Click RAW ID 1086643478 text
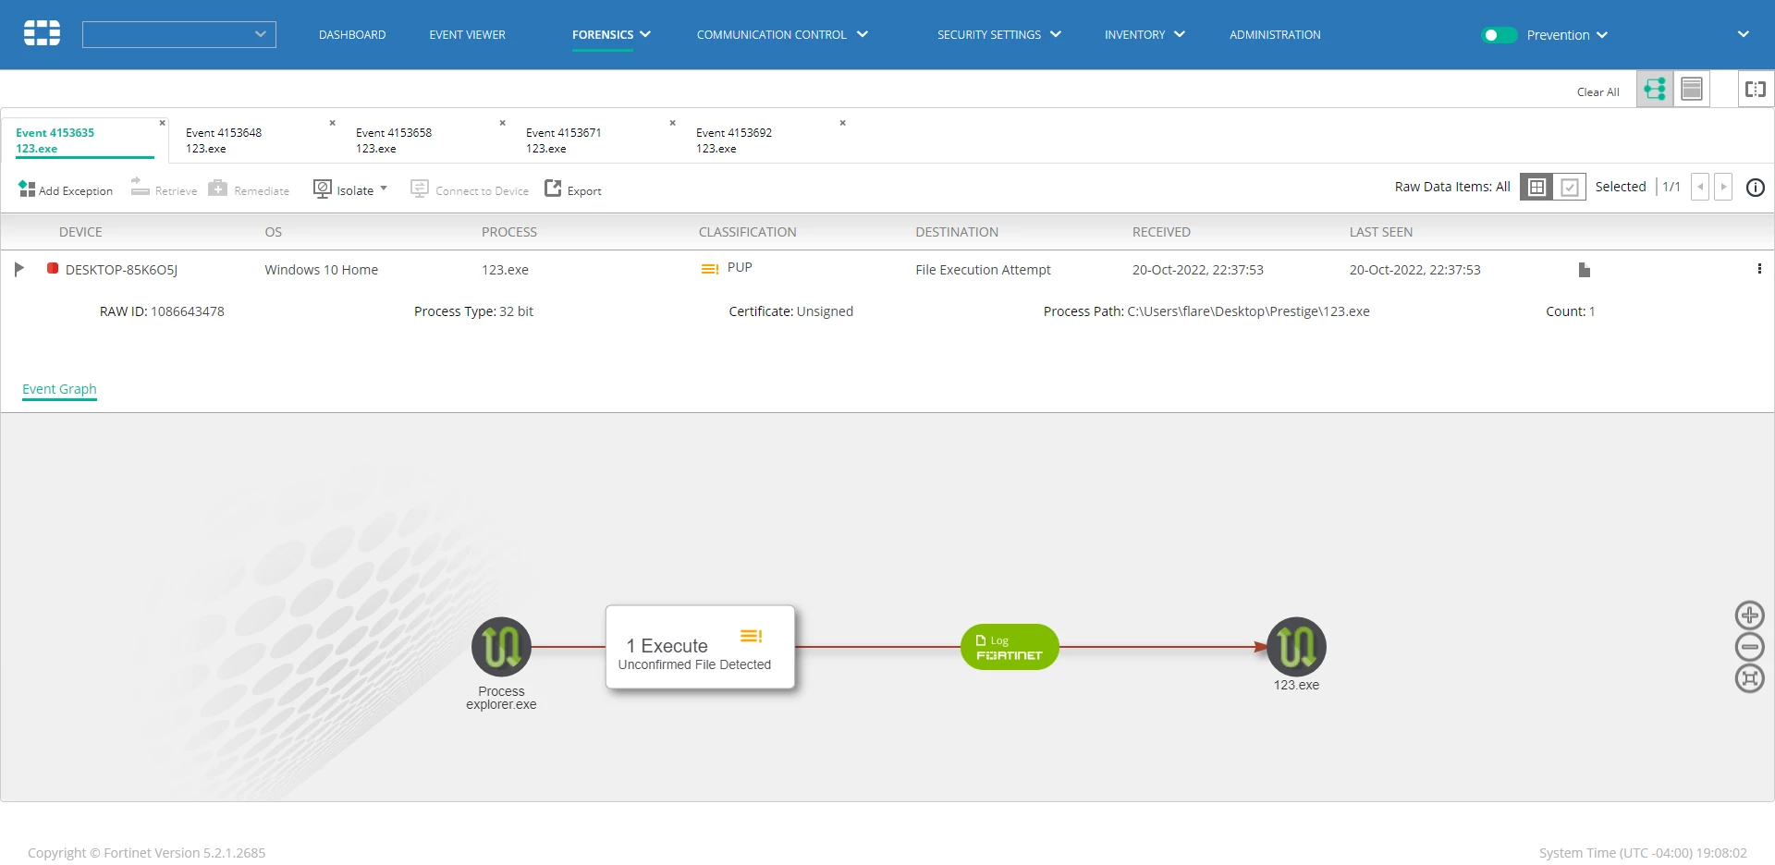 pos(162,311)
